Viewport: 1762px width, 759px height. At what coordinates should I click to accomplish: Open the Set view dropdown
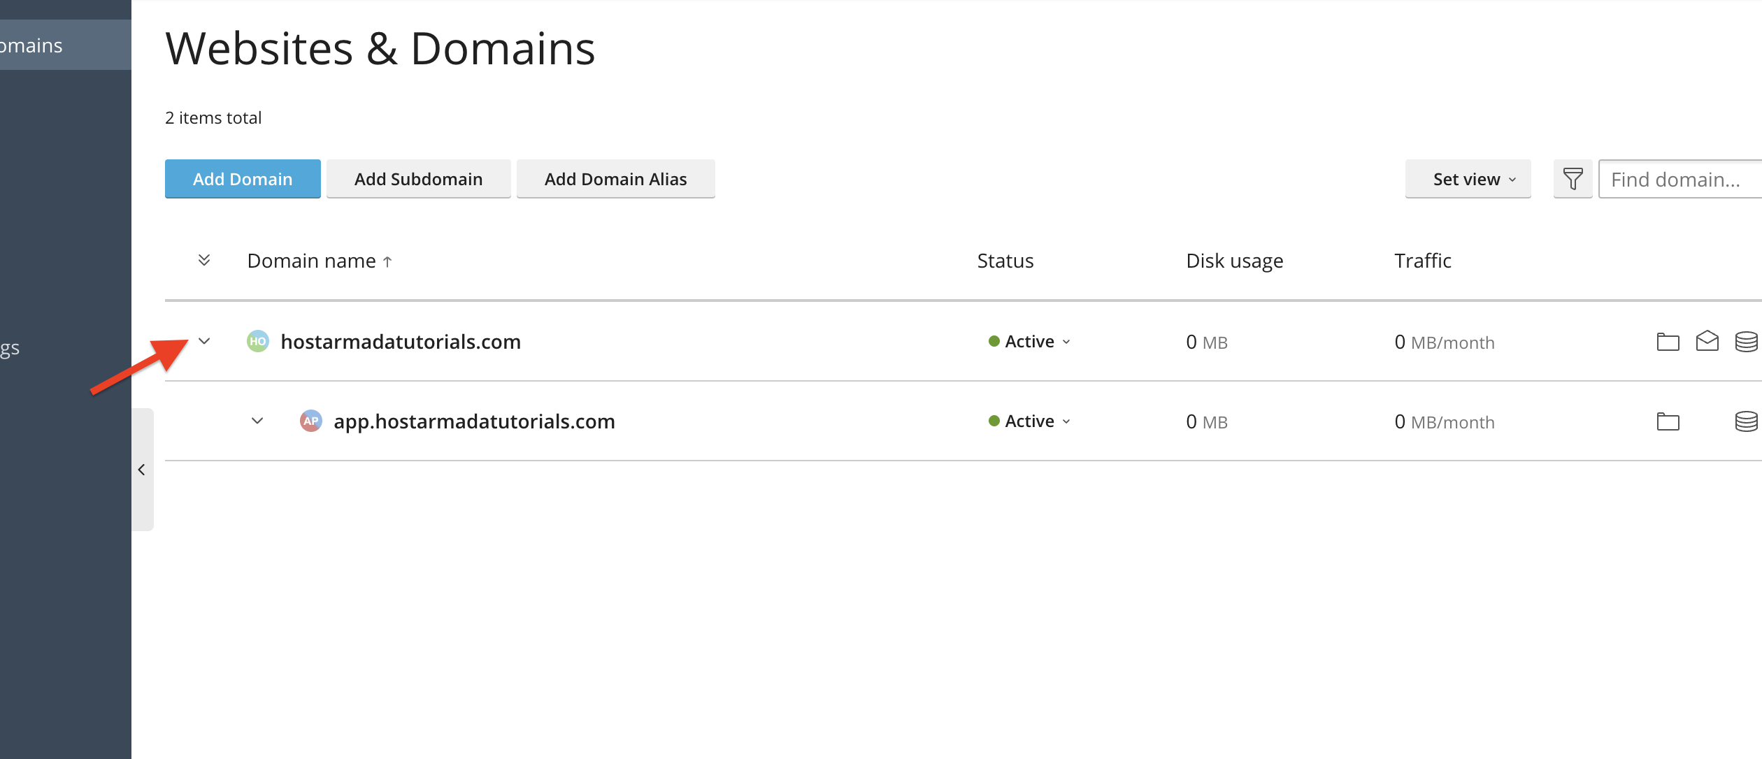click(x=1468, y=179)
